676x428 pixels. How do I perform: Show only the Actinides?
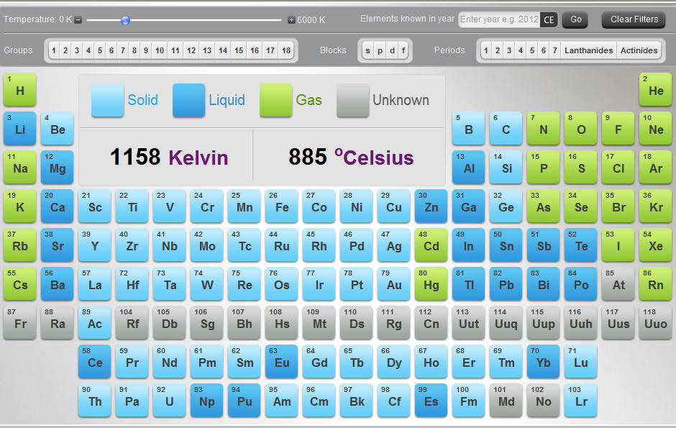coord(639,50)
